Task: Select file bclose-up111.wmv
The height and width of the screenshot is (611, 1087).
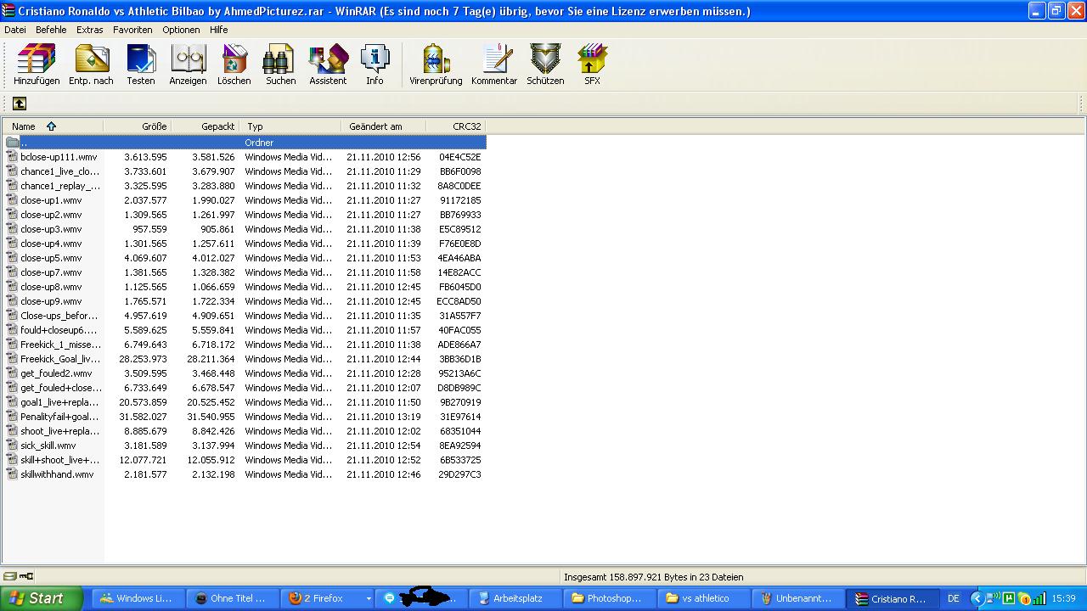Action: [x=59, y=157]
